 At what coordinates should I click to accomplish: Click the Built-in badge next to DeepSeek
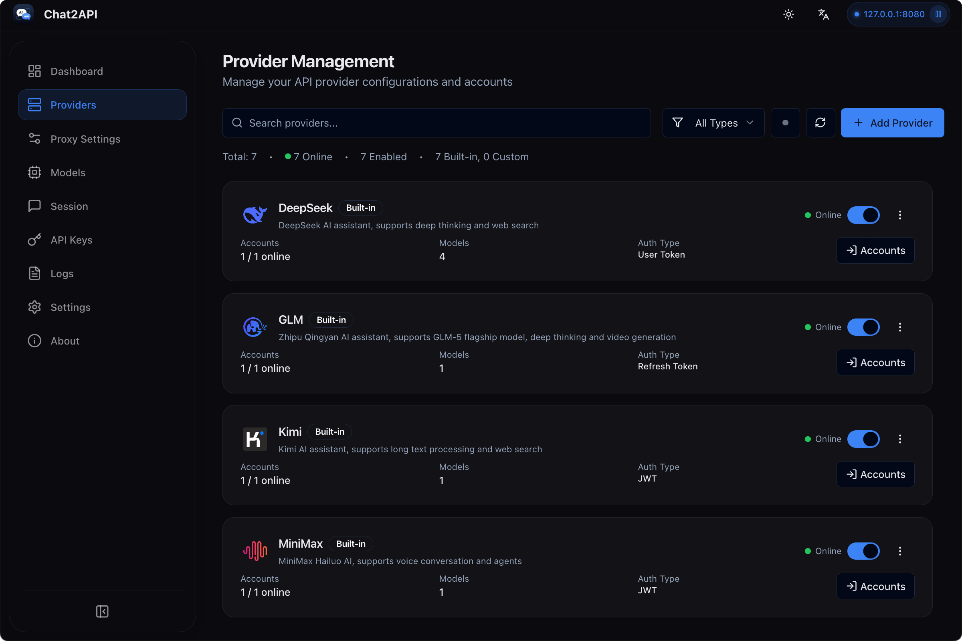[x=361, y=208]
